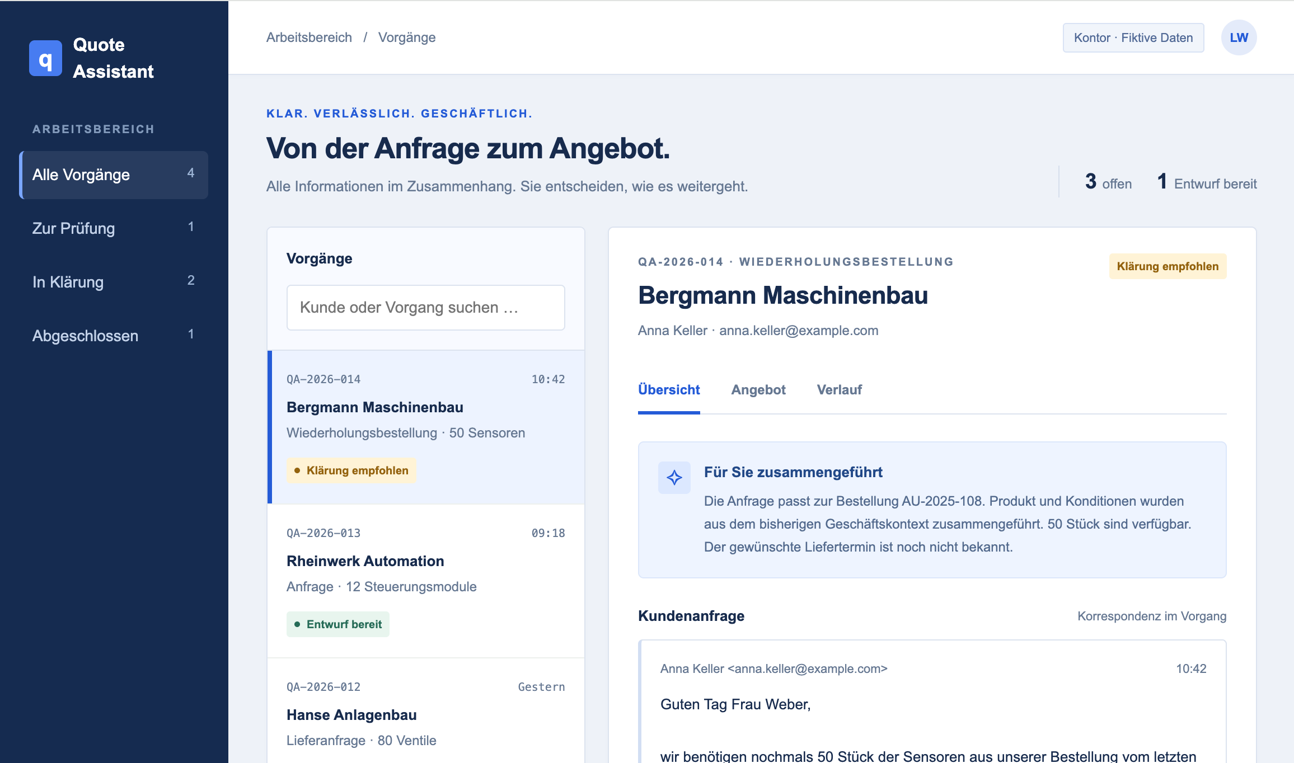Click Korrespondenz im Vorgang label
The image size is (1294, 763).
click(x=1152, y=616)
